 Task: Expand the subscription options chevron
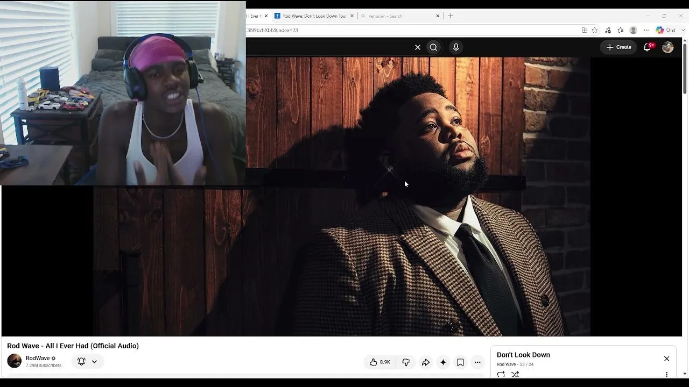click(94, 362)
